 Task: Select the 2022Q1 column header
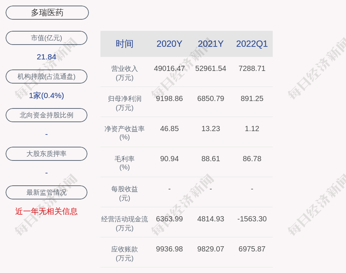[252, 44]
